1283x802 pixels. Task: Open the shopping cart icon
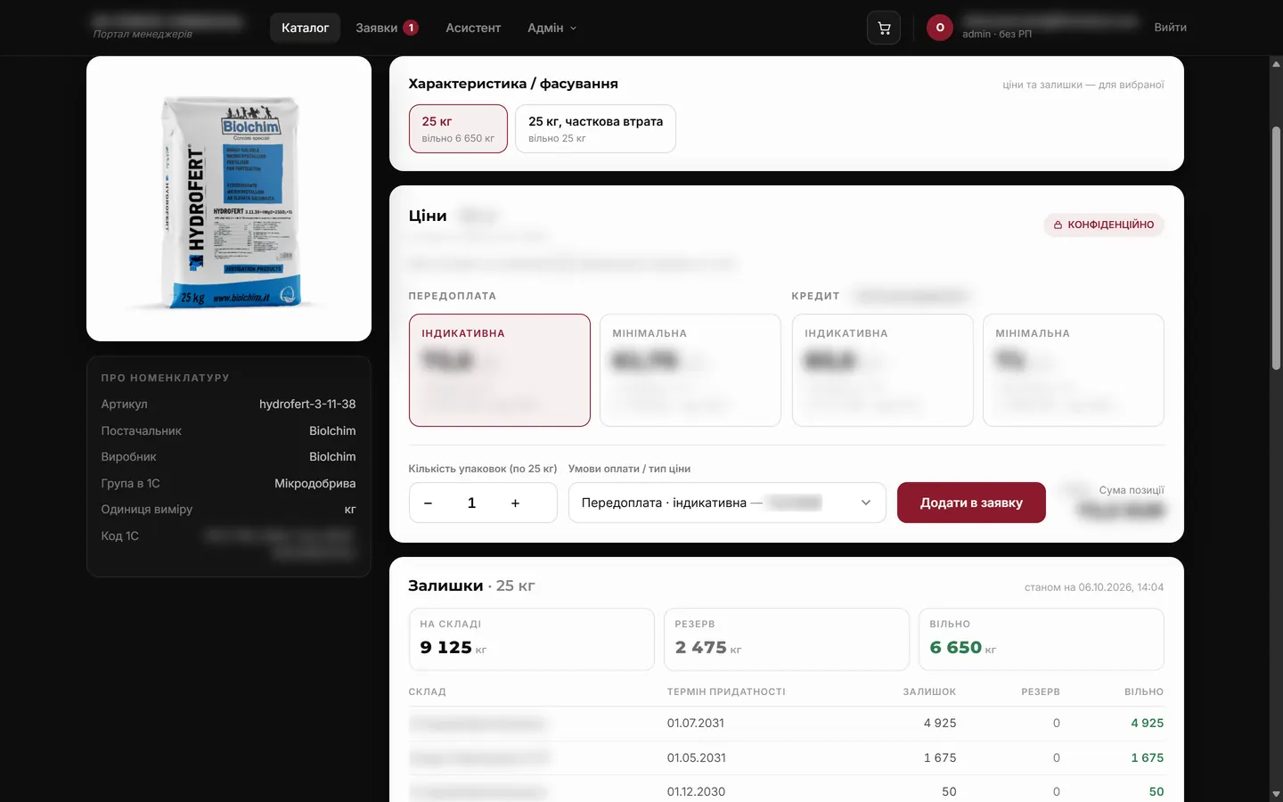pos(884,28)
